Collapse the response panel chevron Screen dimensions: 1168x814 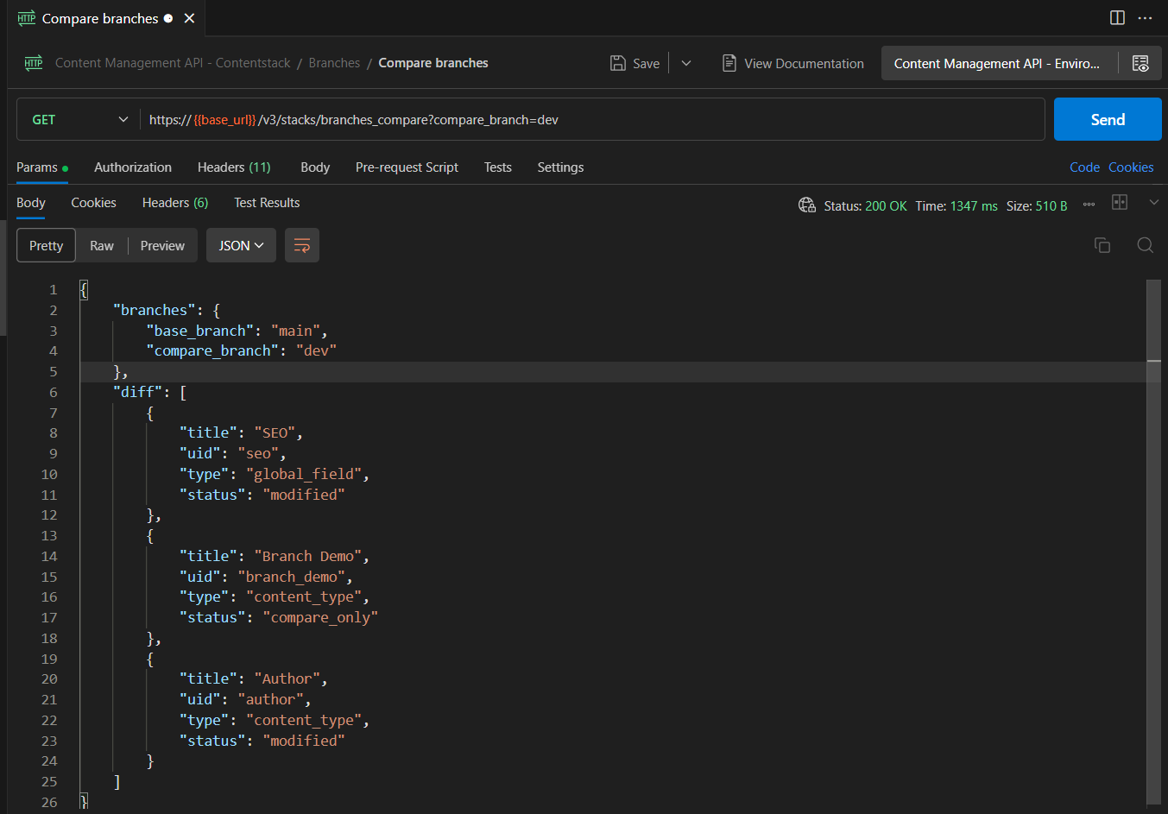click(x=1154, y=202)
